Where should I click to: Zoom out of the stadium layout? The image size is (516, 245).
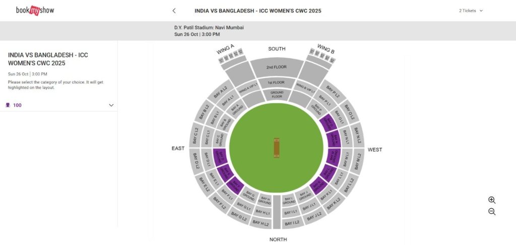tap(492, 212)
